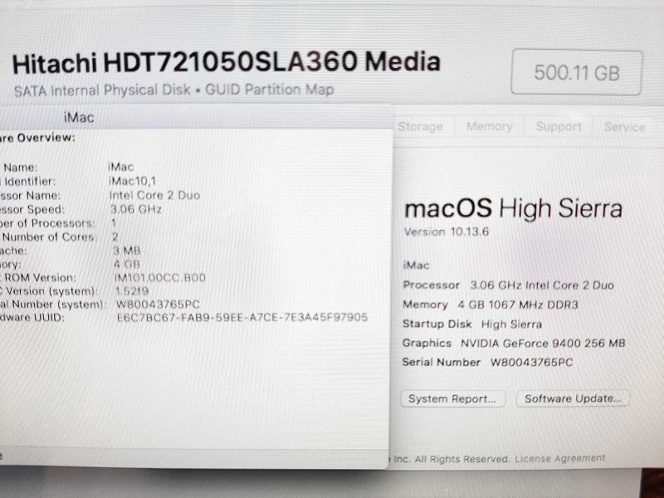Select the Startup Disk High Sierra line

coord(472,324)
